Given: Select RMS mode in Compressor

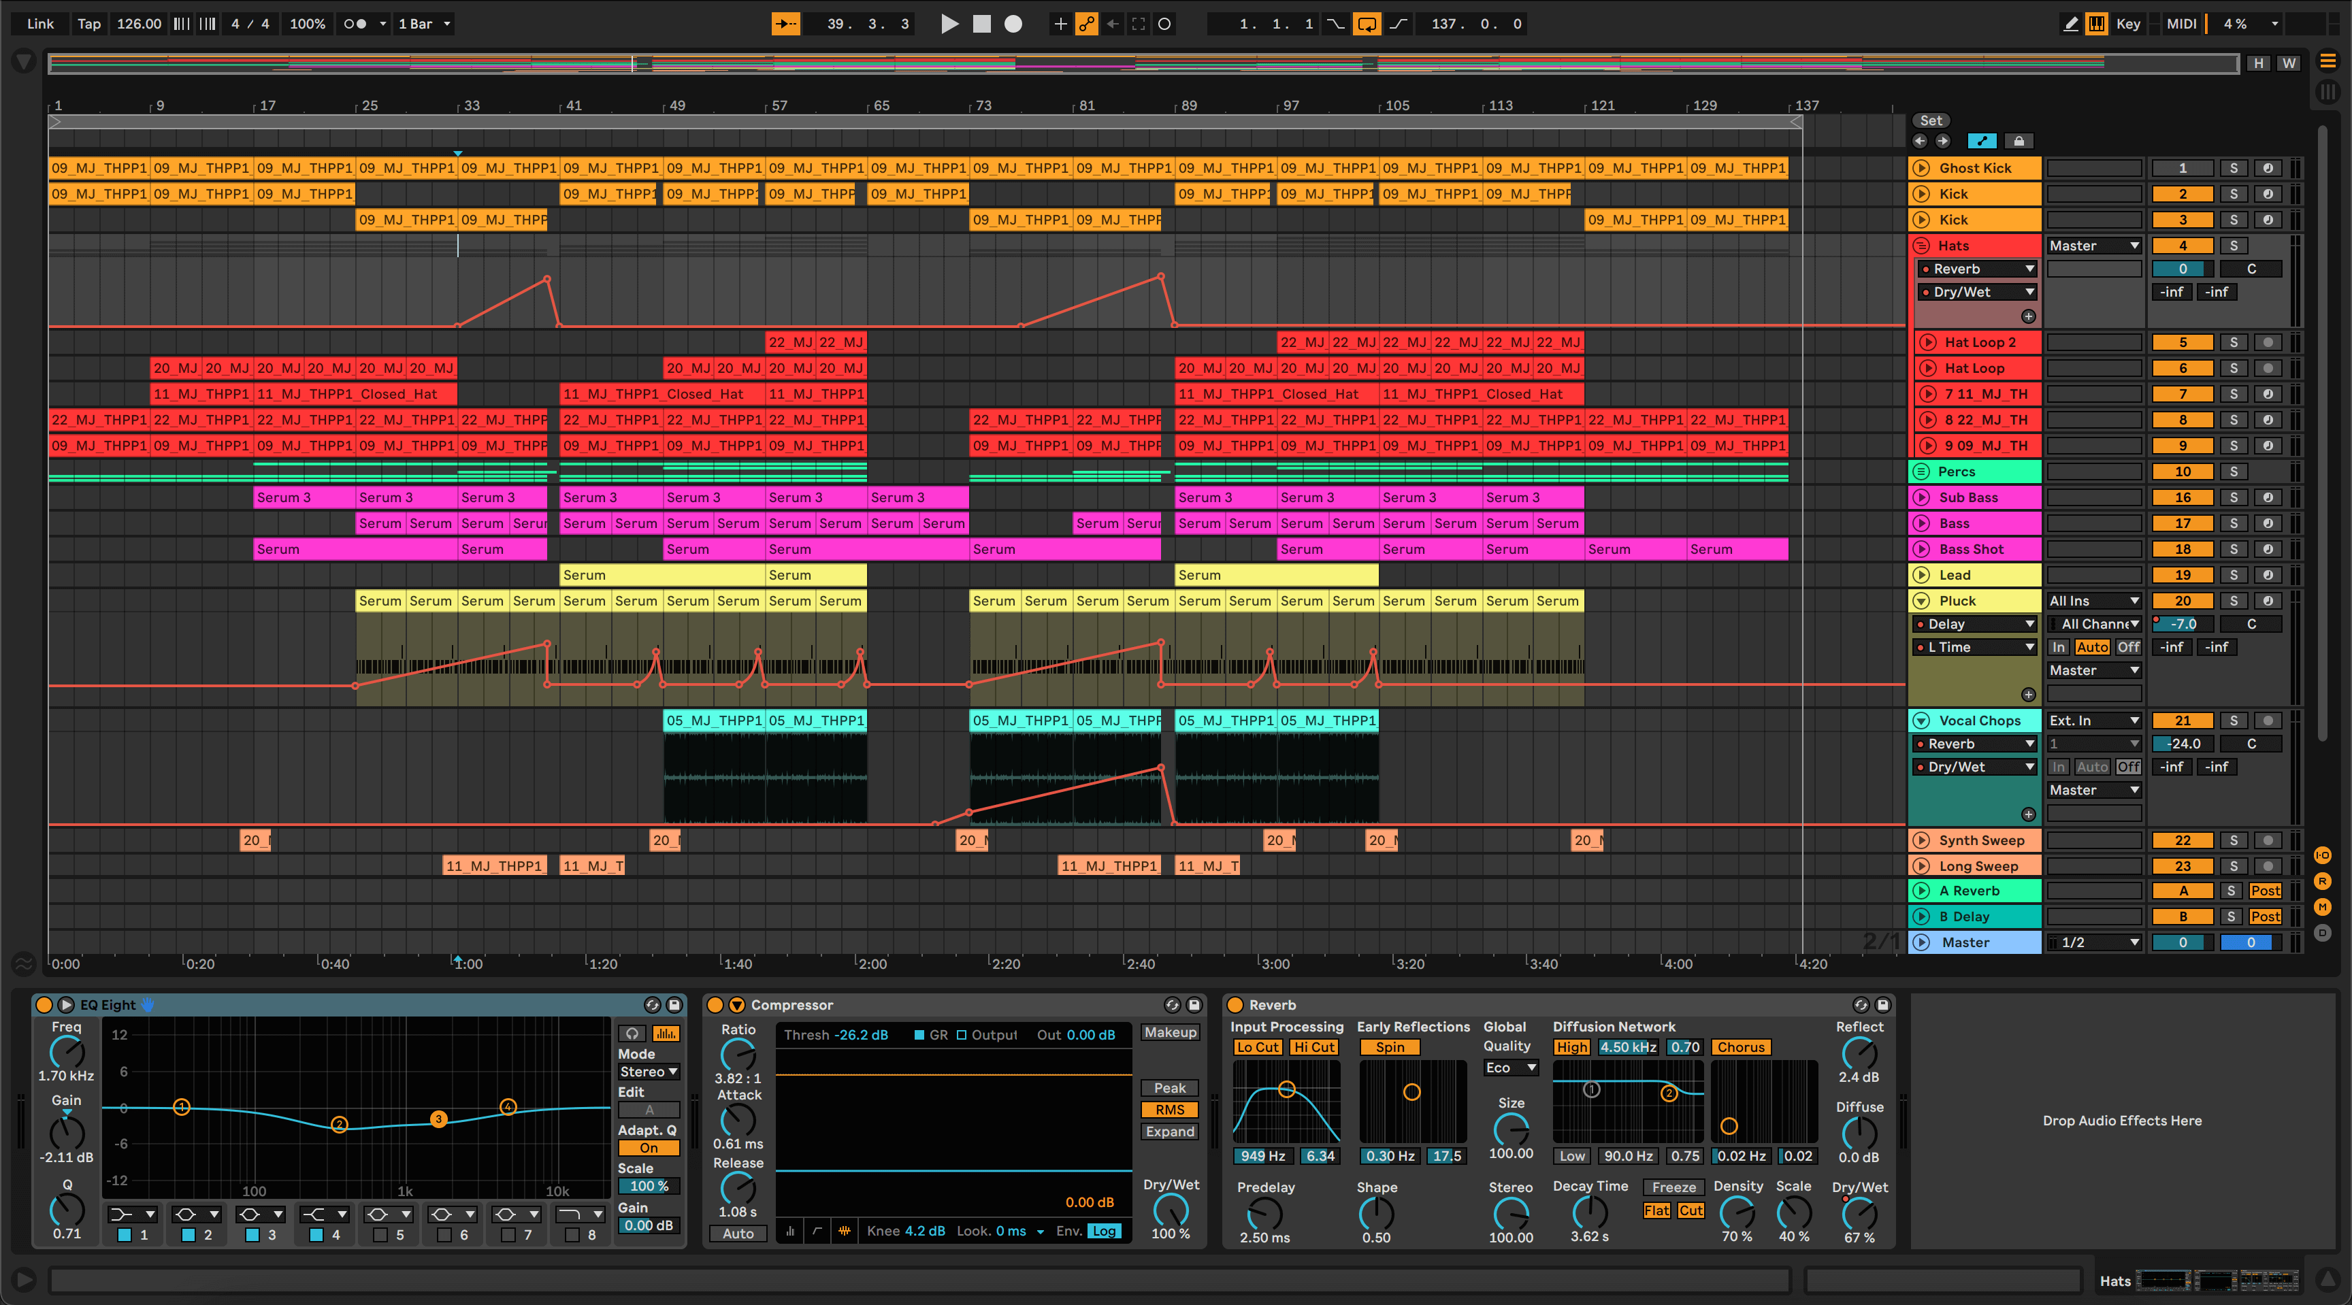Looking at the screenshot, I should point(1170,1110).
